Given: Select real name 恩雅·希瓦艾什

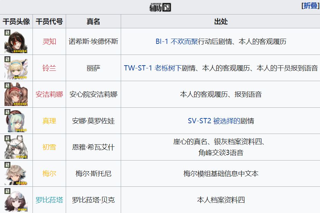Looking at the screenshot, I should 93,147.
